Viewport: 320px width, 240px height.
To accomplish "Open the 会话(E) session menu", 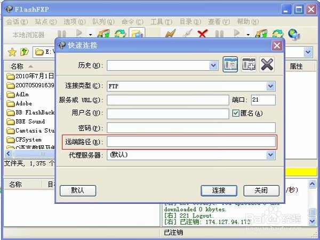I will (x=17, y=22).
